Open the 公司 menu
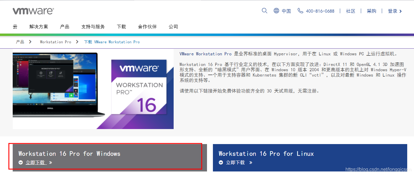Image resolution: width=414 pixels, height=175 pixels. point(173,27)
